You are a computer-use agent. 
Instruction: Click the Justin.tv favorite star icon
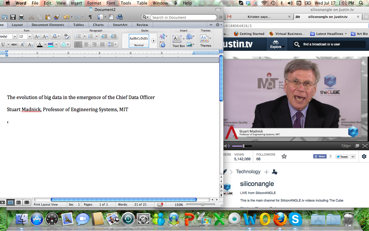(284, 157)
